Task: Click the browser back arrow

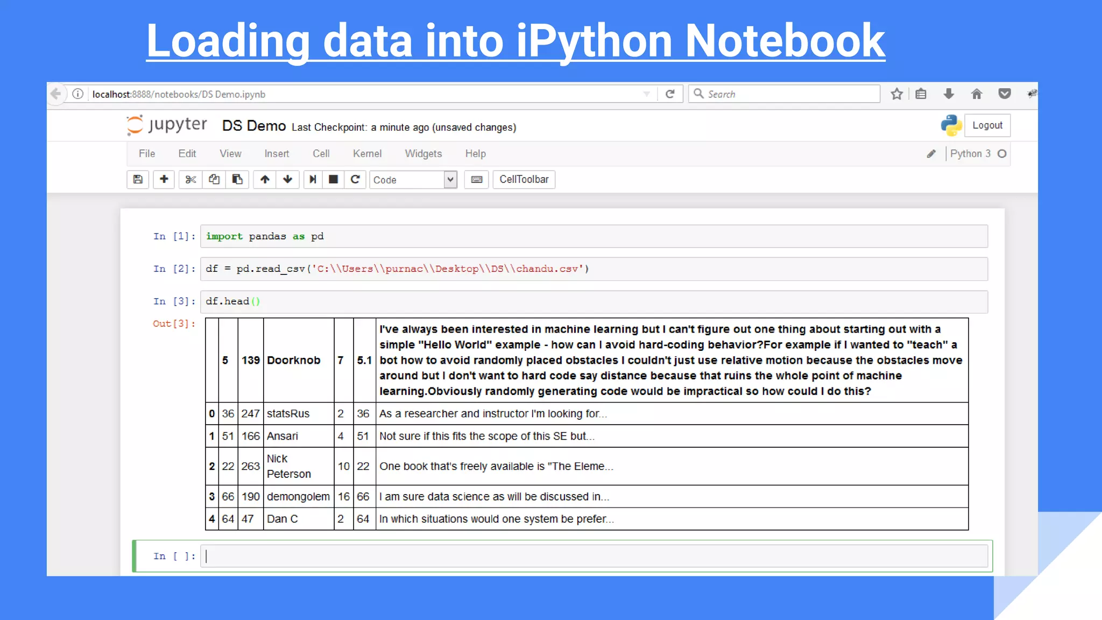Action: [x=56, y=94]
